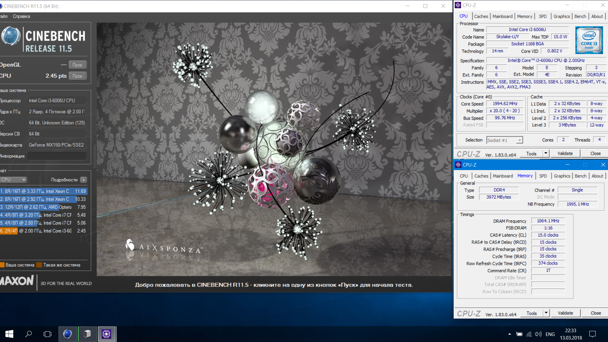The height and width of the screenshot is (342, 608).
Task: Click Tools button in lower CPU-Z
Action: pyautogui.click(x=532, y=313)
